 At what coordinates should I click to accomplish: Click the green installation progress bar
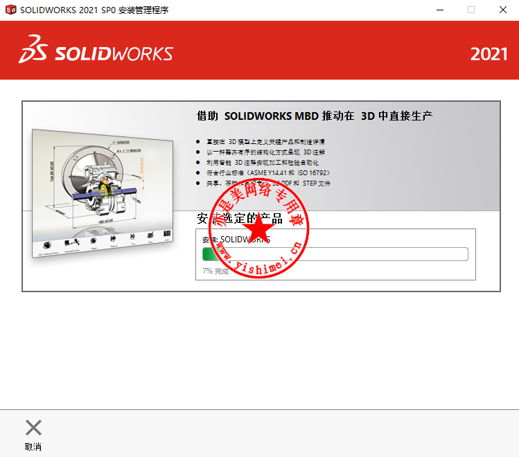click(x=335, y=254)
